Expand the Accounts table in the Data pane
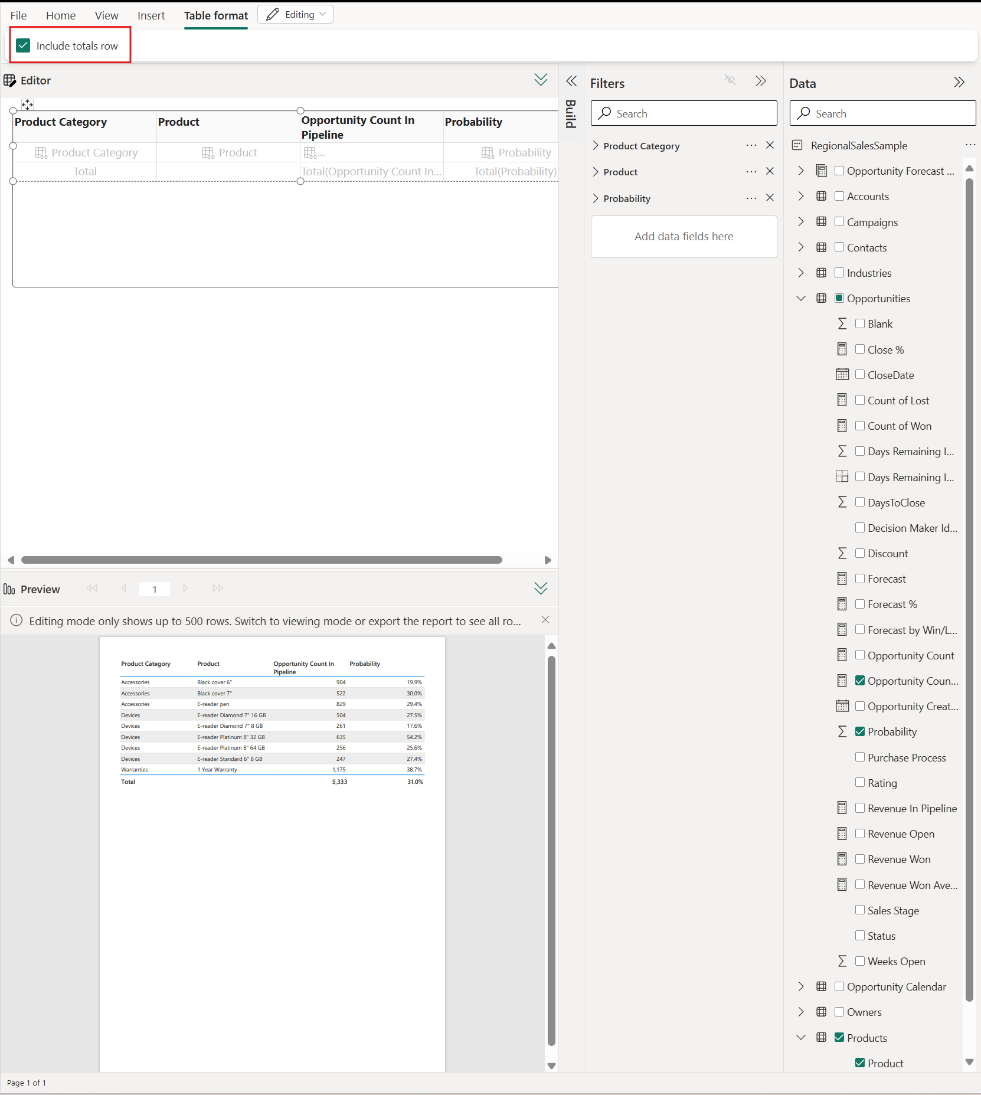Viewport: 981px width, 1095px height. tap(801, 196)
